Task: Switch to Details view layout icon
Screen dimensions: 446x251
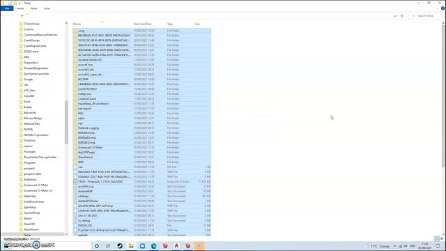Action: tap(437, 238)
